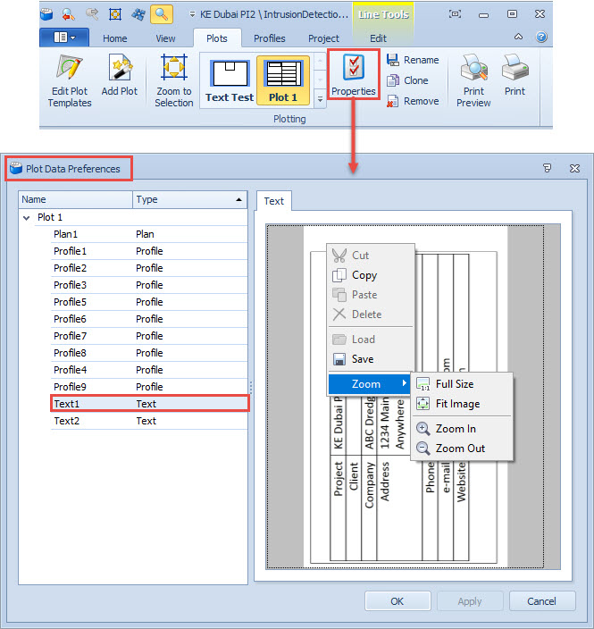This screenshot has width=594, height=629.
Task: Choose Save in context menu
Action: click(x=371, y=359)
